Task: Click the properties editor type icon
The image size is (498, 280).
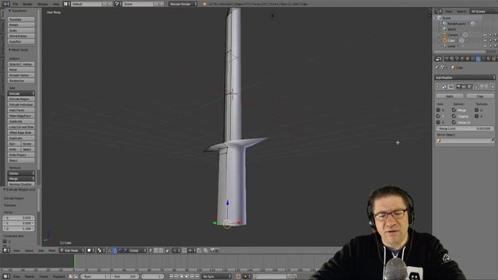Action: coord(438,59)
